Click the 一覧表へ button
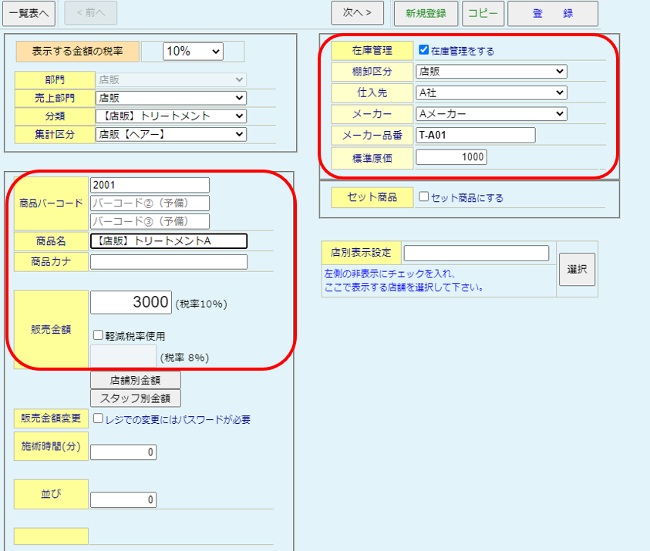Screen dimensions: 650x551 pyautogui.click(x=29, y=12)
